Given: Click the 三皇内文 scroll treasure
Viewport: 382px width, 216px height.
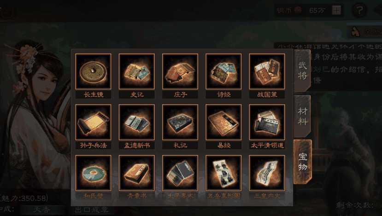Looking at the screenshot, I should [267, 173].
